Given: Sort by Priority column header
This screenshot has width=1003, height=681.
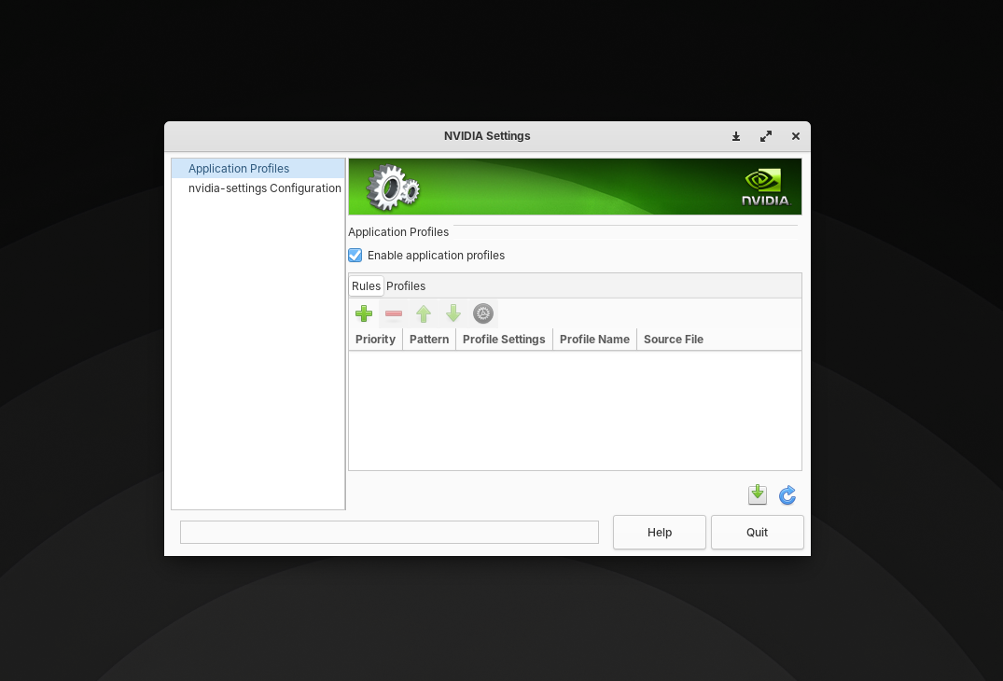Looking at the screenshot, I should [x=375, y=339].
